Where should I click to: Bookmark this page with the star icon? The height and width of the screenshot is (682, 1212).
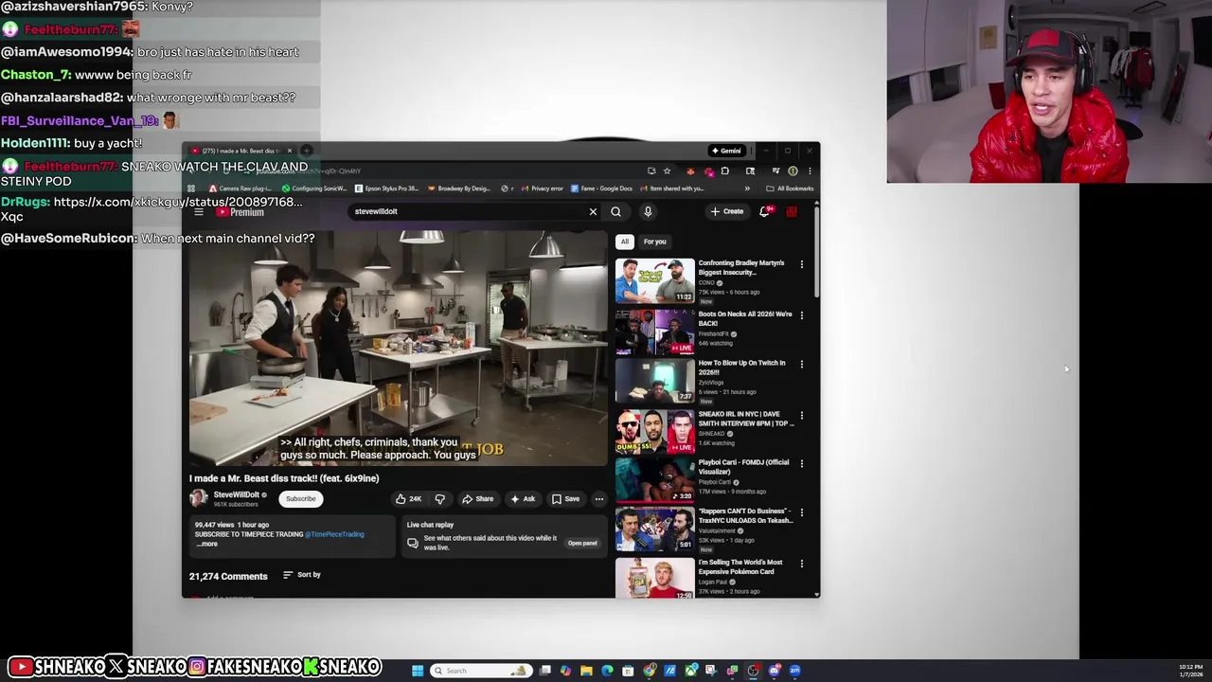pos(667,171)
